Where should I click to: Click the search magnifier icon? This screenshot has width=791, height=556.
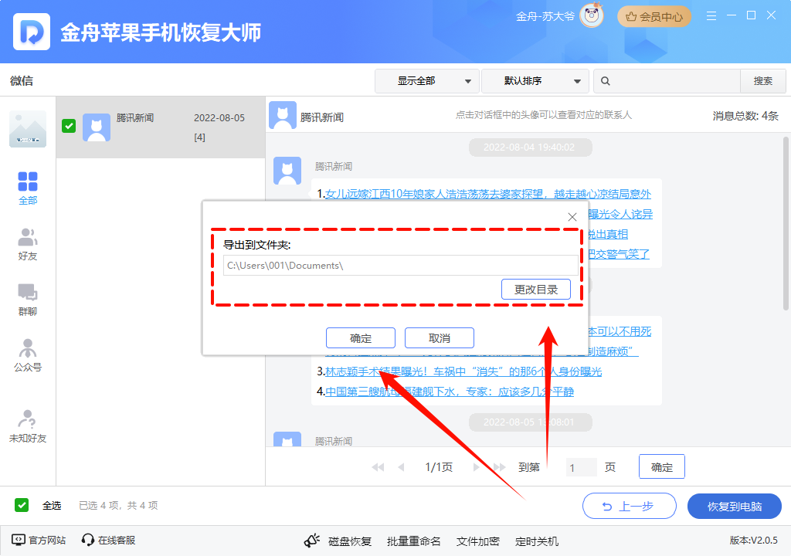coord(606,81)
